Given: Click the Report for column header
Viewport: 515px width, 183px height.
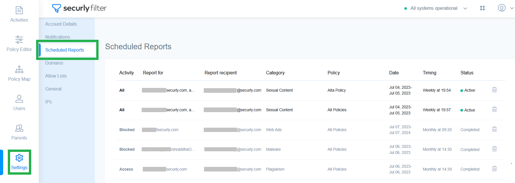Looking at the screenshot, I should coord(153,73).
